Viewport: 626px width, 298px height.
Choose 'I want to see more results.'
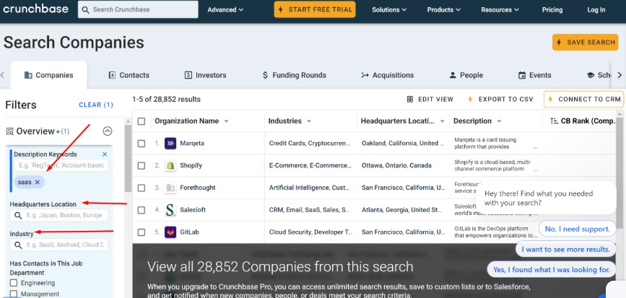566,250
